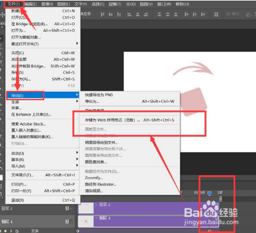This screenshot has width=256, height=233.
Task: Expand 脚本(R) submenu arrow
Action: [x=77, y=159]
